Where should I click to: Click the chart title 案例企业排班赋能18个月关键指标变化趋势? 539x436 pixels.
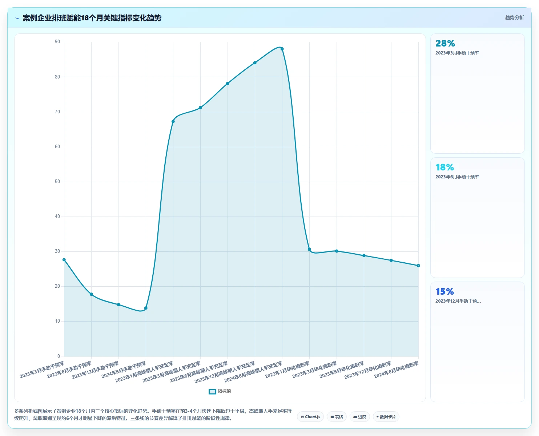click(92, 18)
